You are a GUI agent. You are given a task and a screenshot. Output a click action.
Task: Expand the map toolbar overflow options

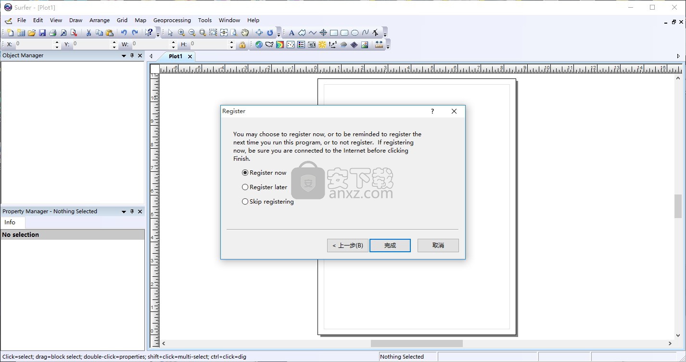[x=388, y=47]
